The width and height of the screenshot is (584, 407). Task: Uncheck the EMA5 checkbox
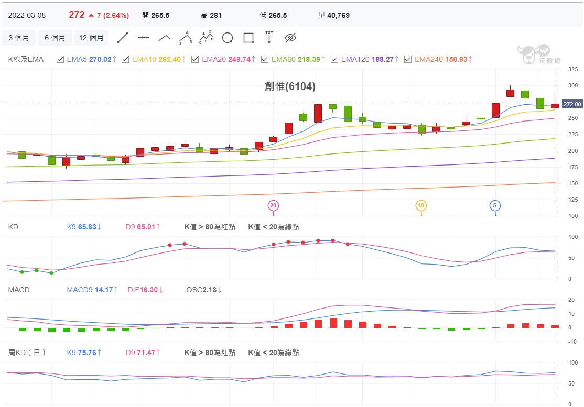point(60,59)
